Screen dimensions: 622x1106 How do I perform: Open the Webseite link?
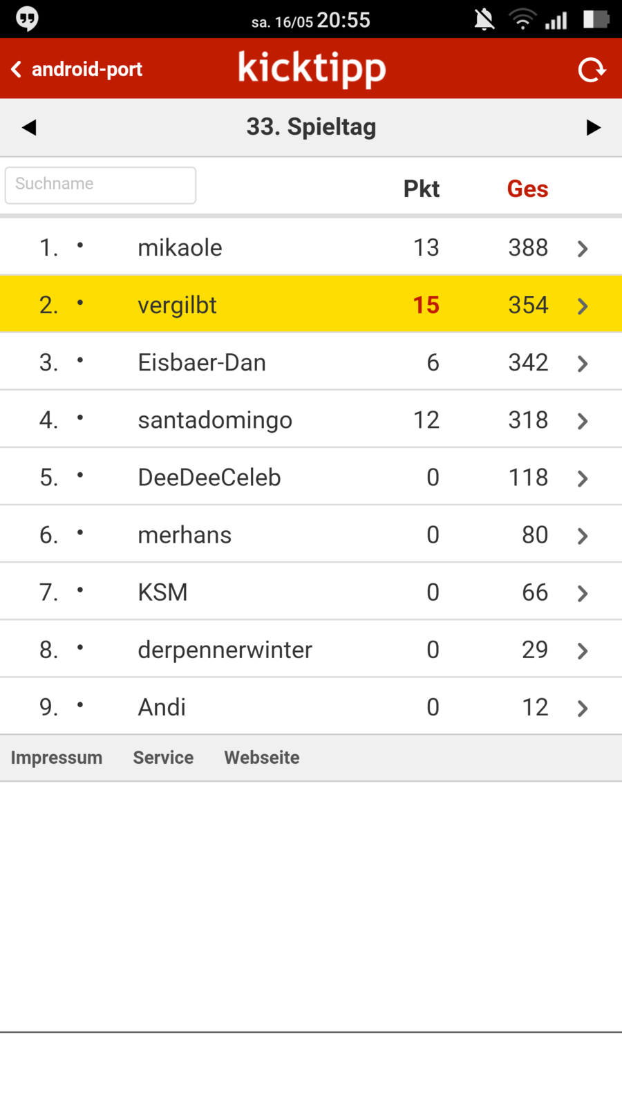click(262, 758)
